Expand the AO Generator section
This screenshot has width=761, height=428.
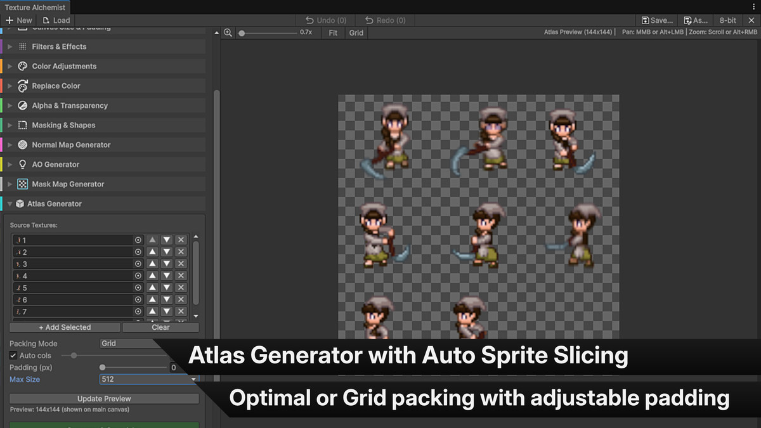coord(104,164)
